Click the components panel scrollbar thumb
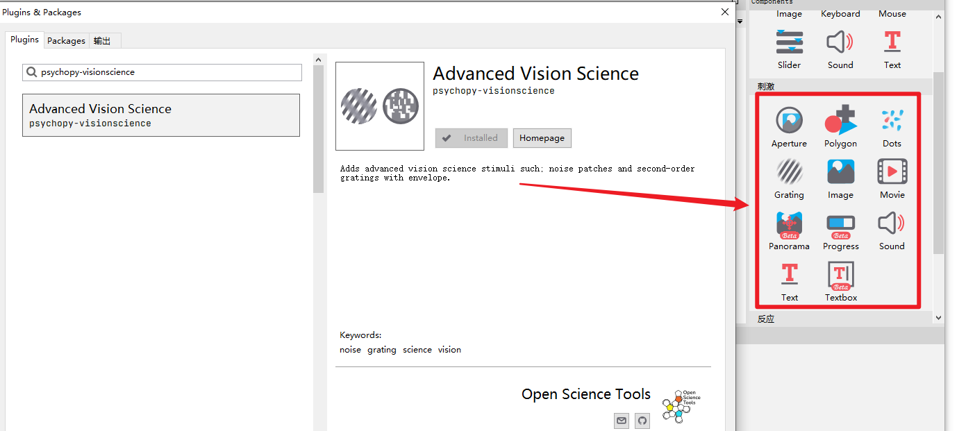This screenshot has width=966, height=431. pos(939,162)
